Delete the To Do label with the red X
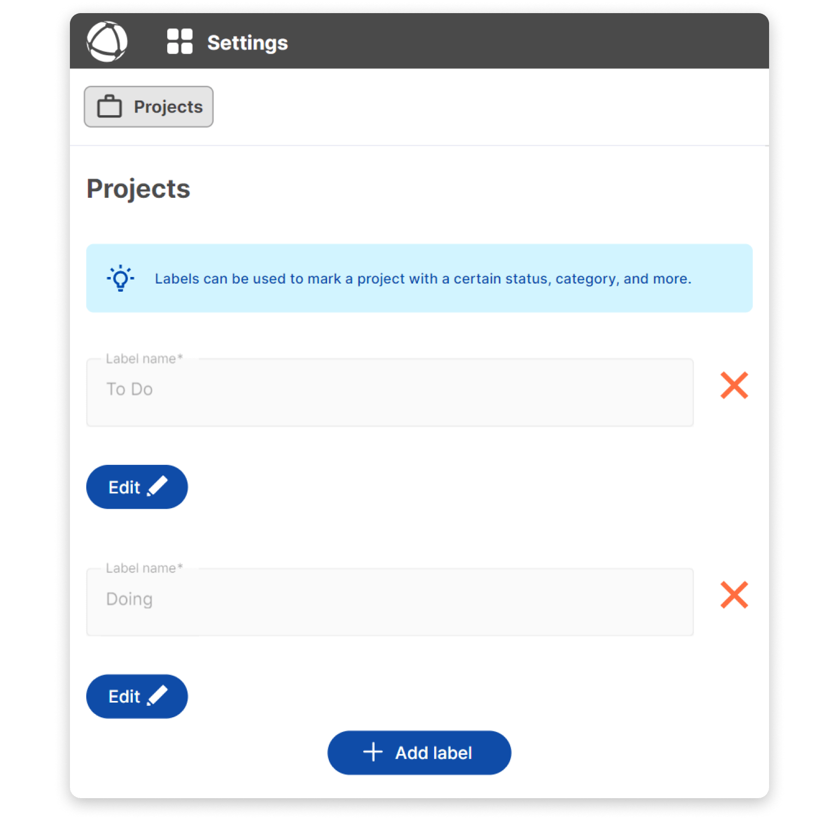Screen dimensions: 839x820 tap(735, 386)
